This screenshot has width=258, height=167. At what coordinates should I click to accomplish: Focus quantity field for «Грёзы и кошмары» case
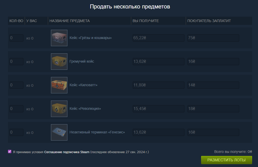tap(16, 38)
